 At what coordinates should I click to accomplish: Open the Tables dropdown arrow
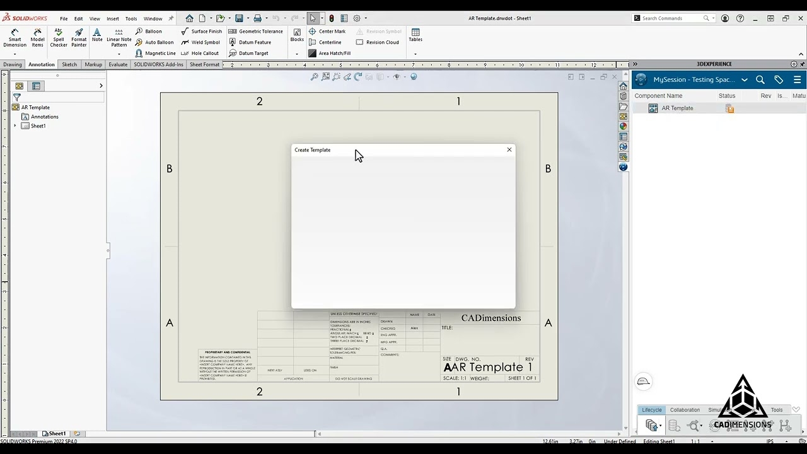(x=415, y=54)
